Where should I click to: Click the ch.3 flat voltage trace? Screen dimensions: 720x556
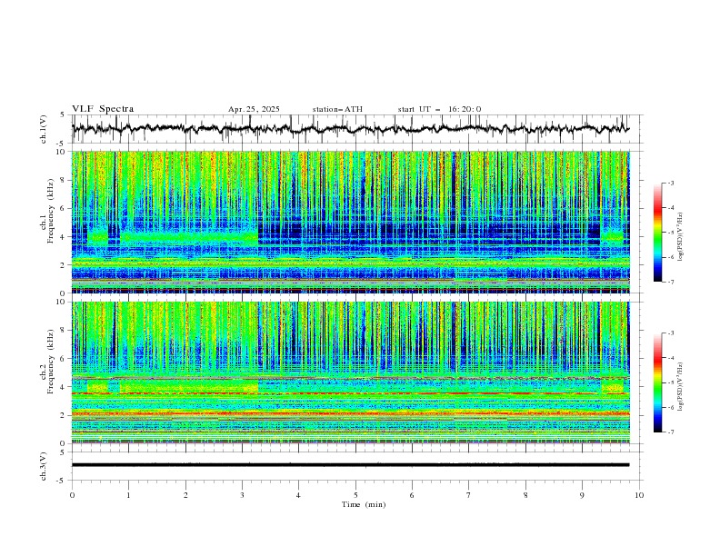pyautogui.click(x=350, y=465)
